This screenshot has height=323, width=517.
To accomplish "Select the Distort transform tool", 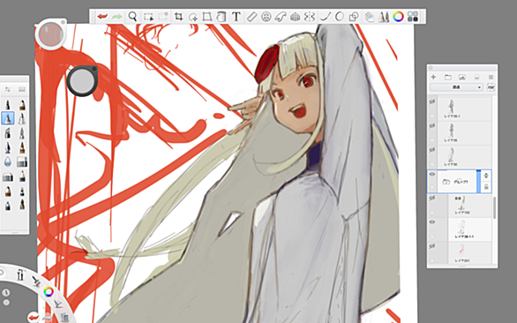I will coord(207,17).
